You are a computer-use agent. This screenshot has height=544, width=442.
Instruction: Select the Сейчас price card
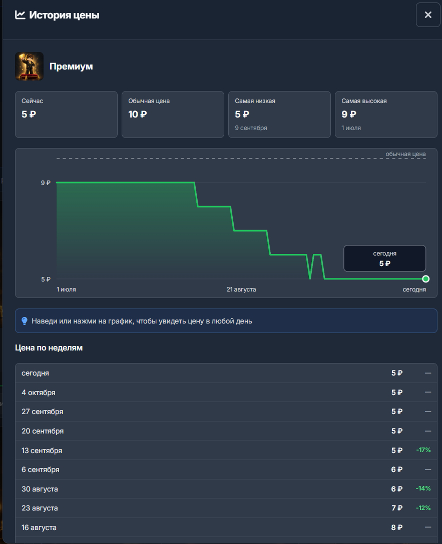(x=66, y=114)
